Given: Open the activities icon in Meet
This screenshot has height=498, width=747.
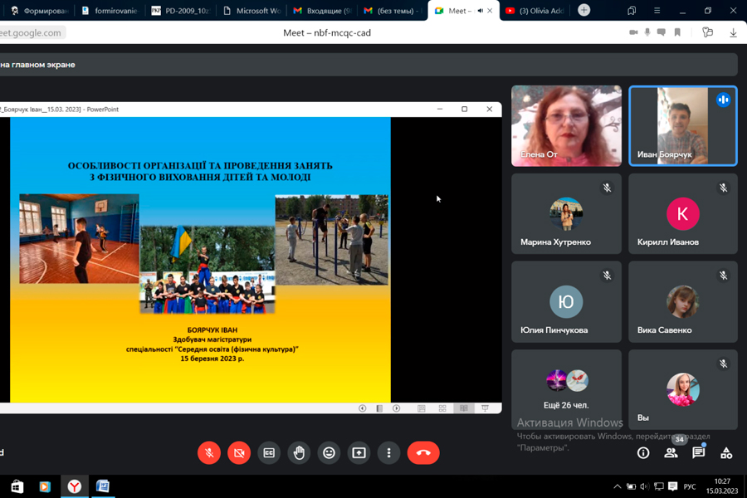Looking at the screenshot, I should (726, 452).
